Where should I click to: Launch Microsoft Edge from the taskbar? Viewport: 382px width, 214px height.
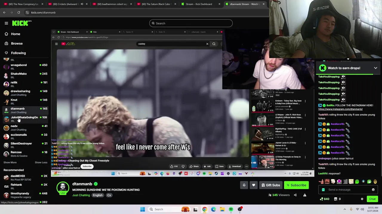click(x=213, y=209)
